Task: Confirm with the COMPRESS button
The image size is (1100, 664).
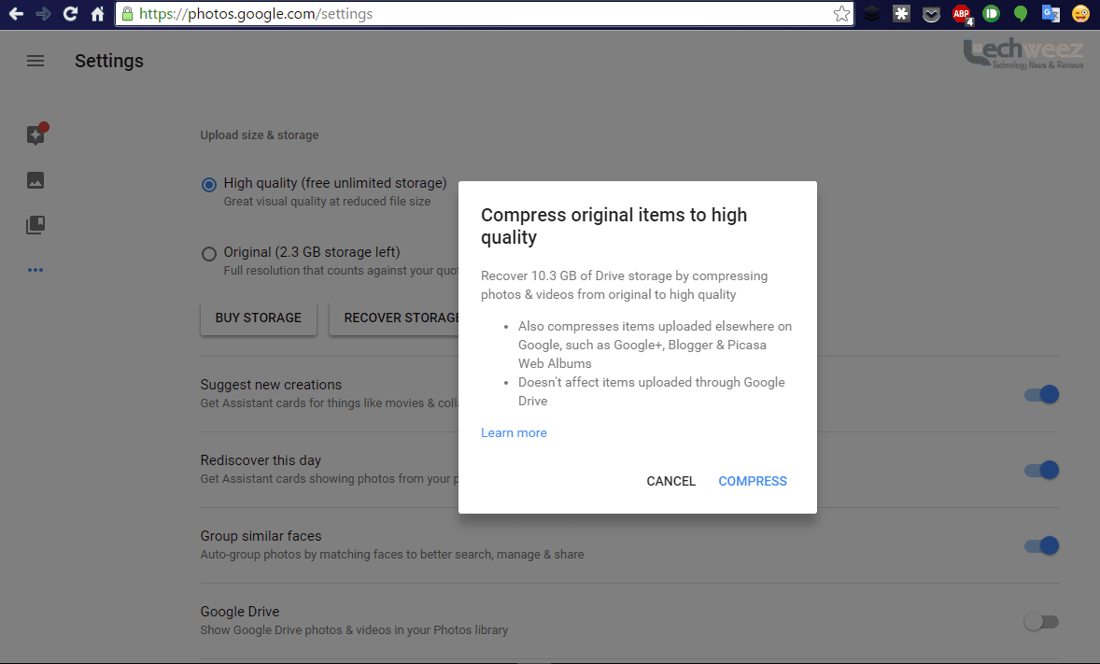Action: click(x=752, y=482)
